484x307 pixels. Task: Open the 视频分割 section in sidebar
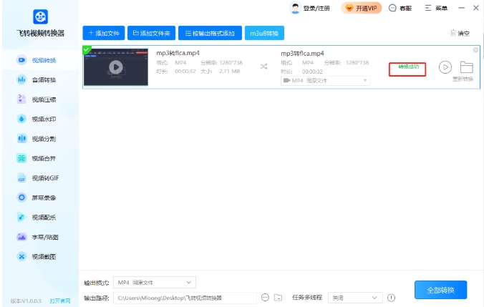(x=40, y=139)
